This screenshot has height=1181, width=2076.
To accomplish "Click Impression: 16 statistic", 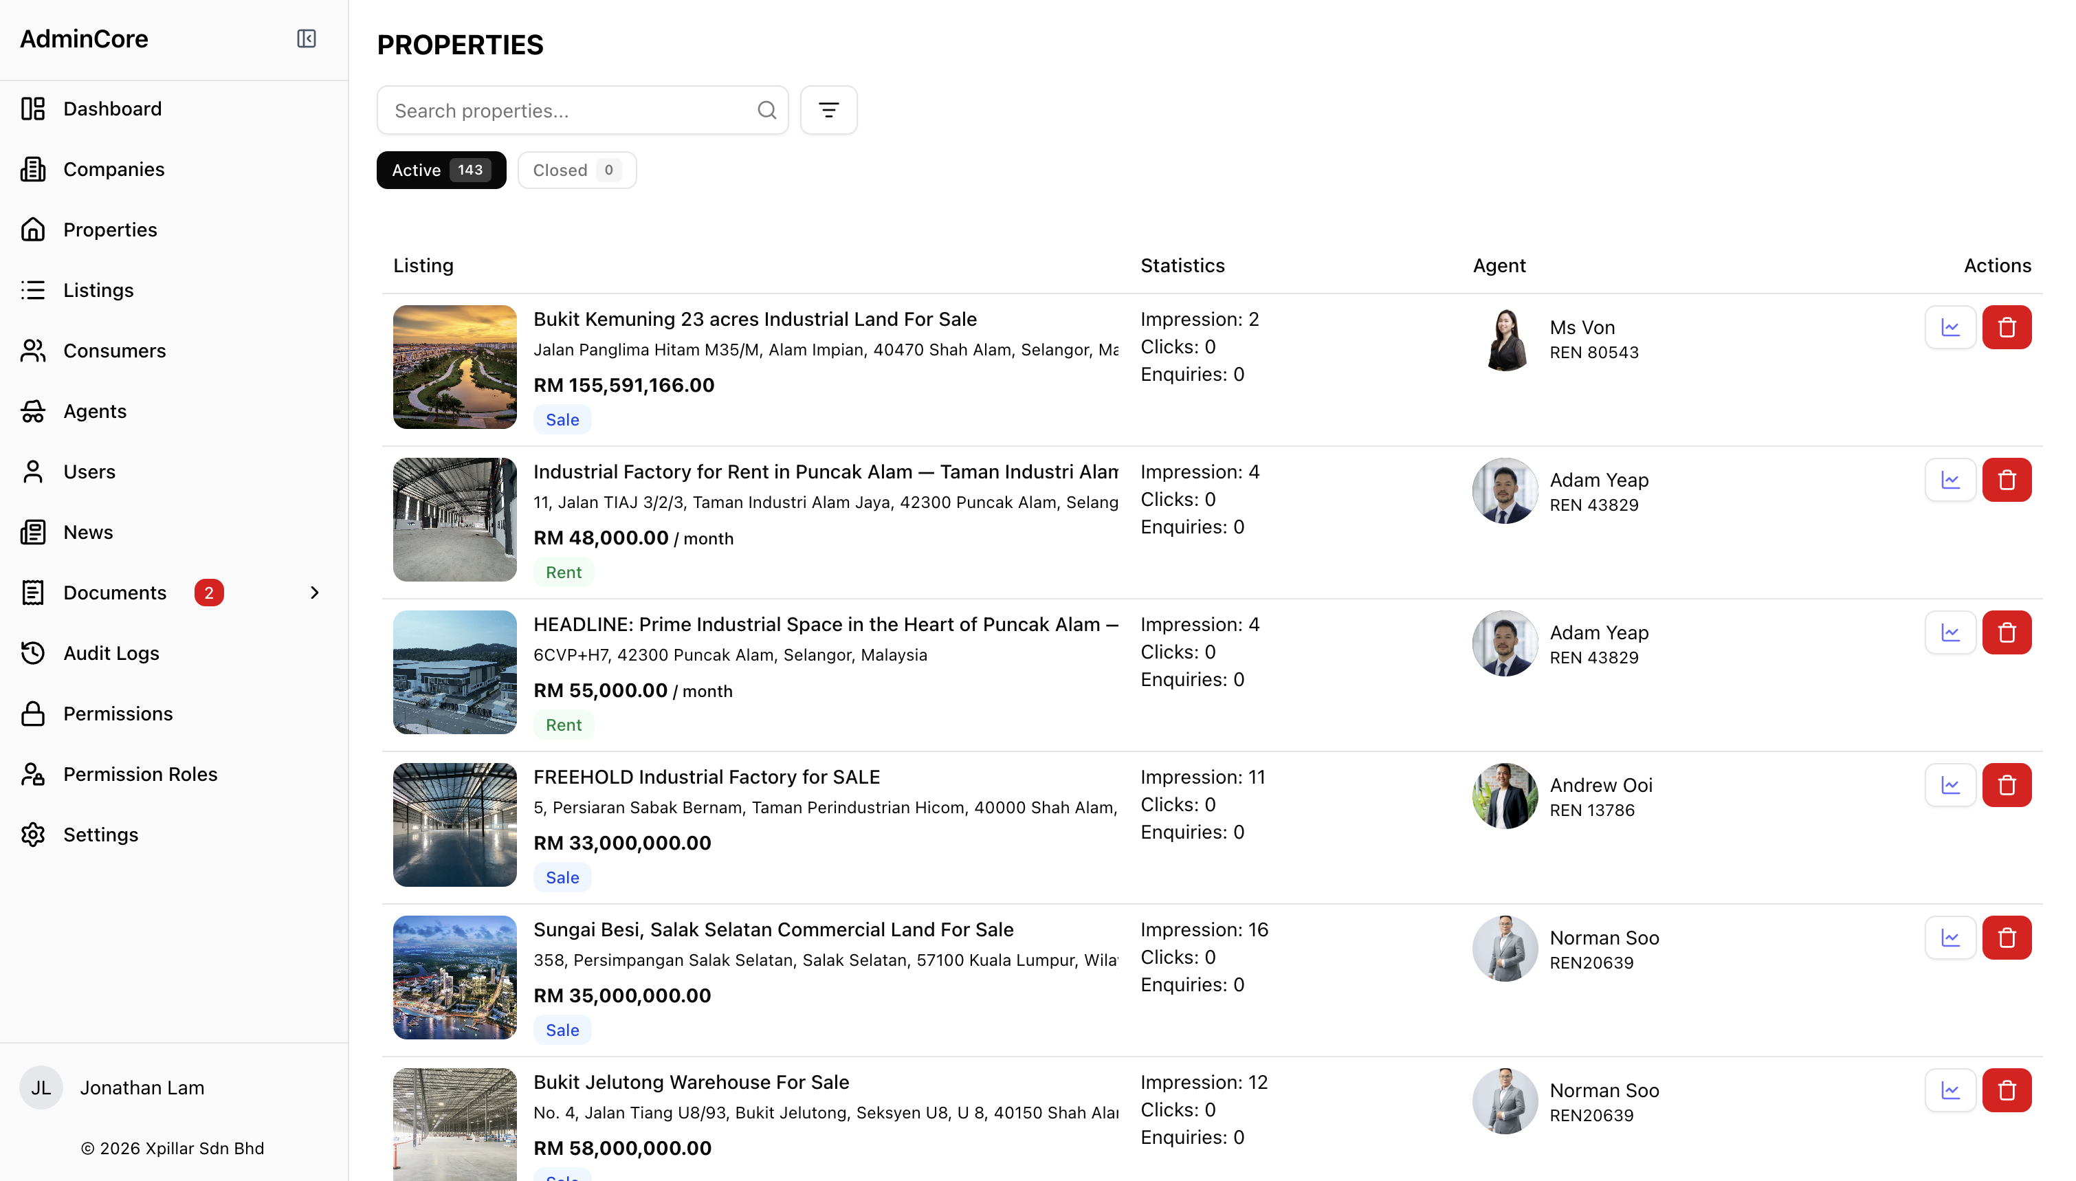I will [1204, 929].
